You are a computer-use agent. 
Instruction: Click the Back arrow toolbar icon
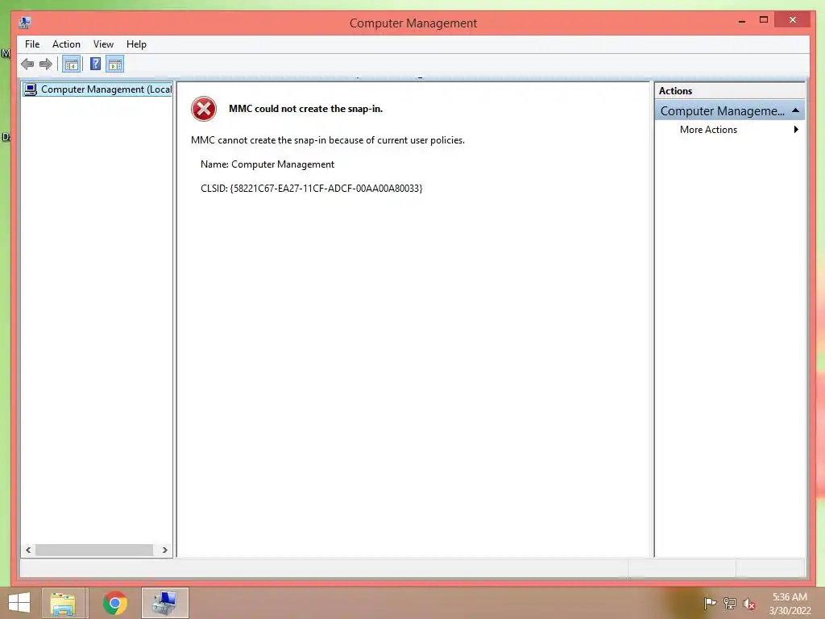coord(27,64)
